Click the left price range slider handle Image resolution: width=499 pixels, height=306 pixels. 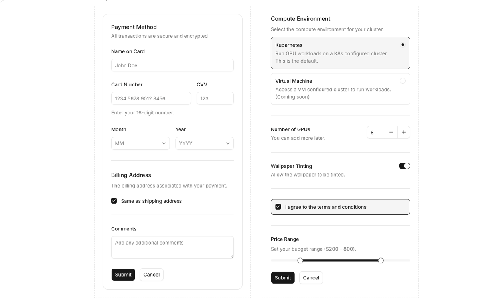pos(300,261)
